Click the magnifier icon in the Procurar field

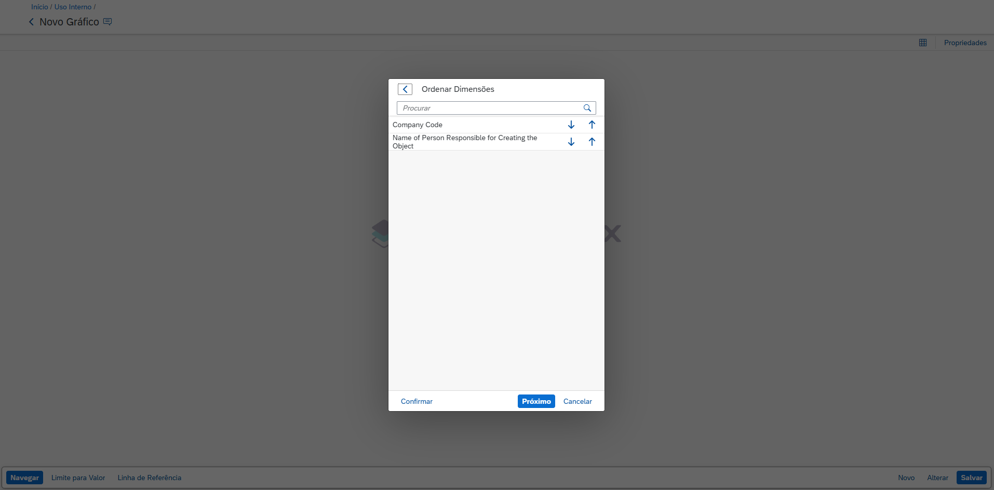(x=587, y=108)
